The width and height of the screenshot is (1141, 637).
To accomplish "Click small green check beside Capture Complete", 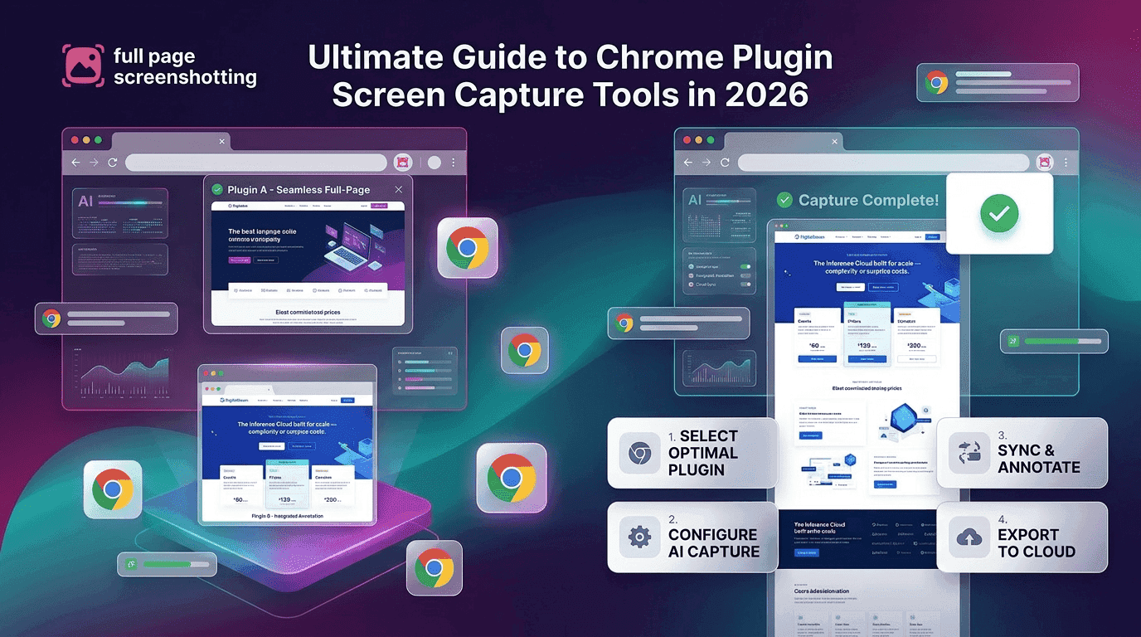I will [x=784, y=200].
